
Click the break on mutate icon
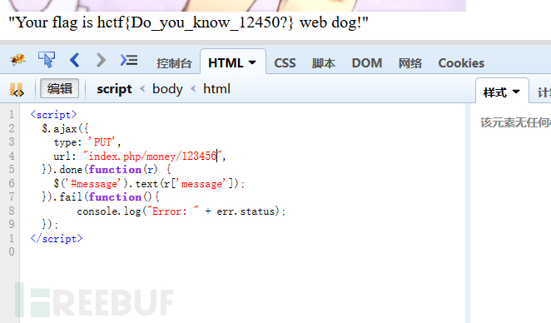tap(17, 90)
